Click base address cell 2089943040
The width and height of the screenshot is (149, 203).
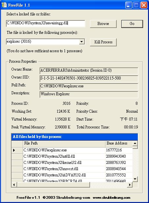click(119, 157)
